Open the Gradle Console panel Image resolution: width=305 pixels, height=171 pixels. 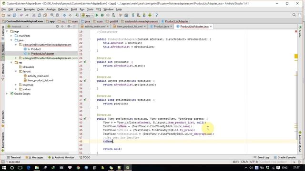[x=285, y=157]
